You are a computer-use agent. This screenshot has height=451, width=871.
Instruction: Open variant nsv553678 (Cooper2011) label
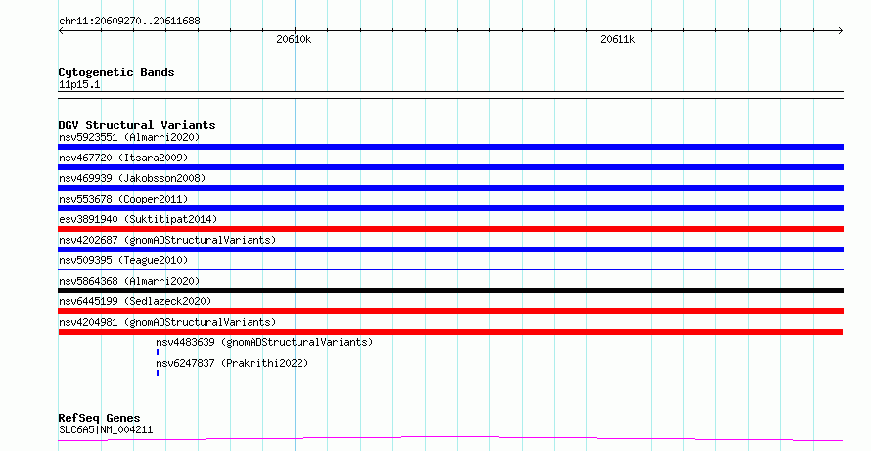(123, 199)
